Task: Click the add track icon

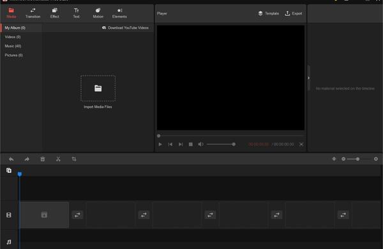Action: 9,170
